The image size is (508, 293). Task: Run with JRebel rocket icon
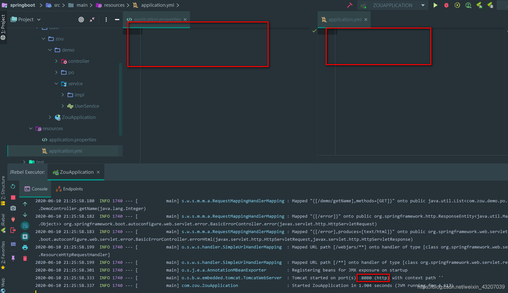479,5
